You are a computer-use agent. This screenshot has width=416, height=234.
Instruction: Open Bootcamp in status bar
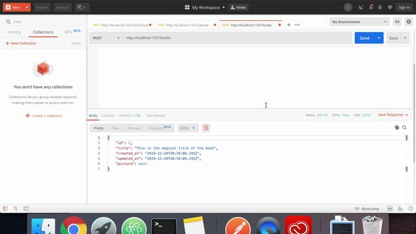pos(367,209)
